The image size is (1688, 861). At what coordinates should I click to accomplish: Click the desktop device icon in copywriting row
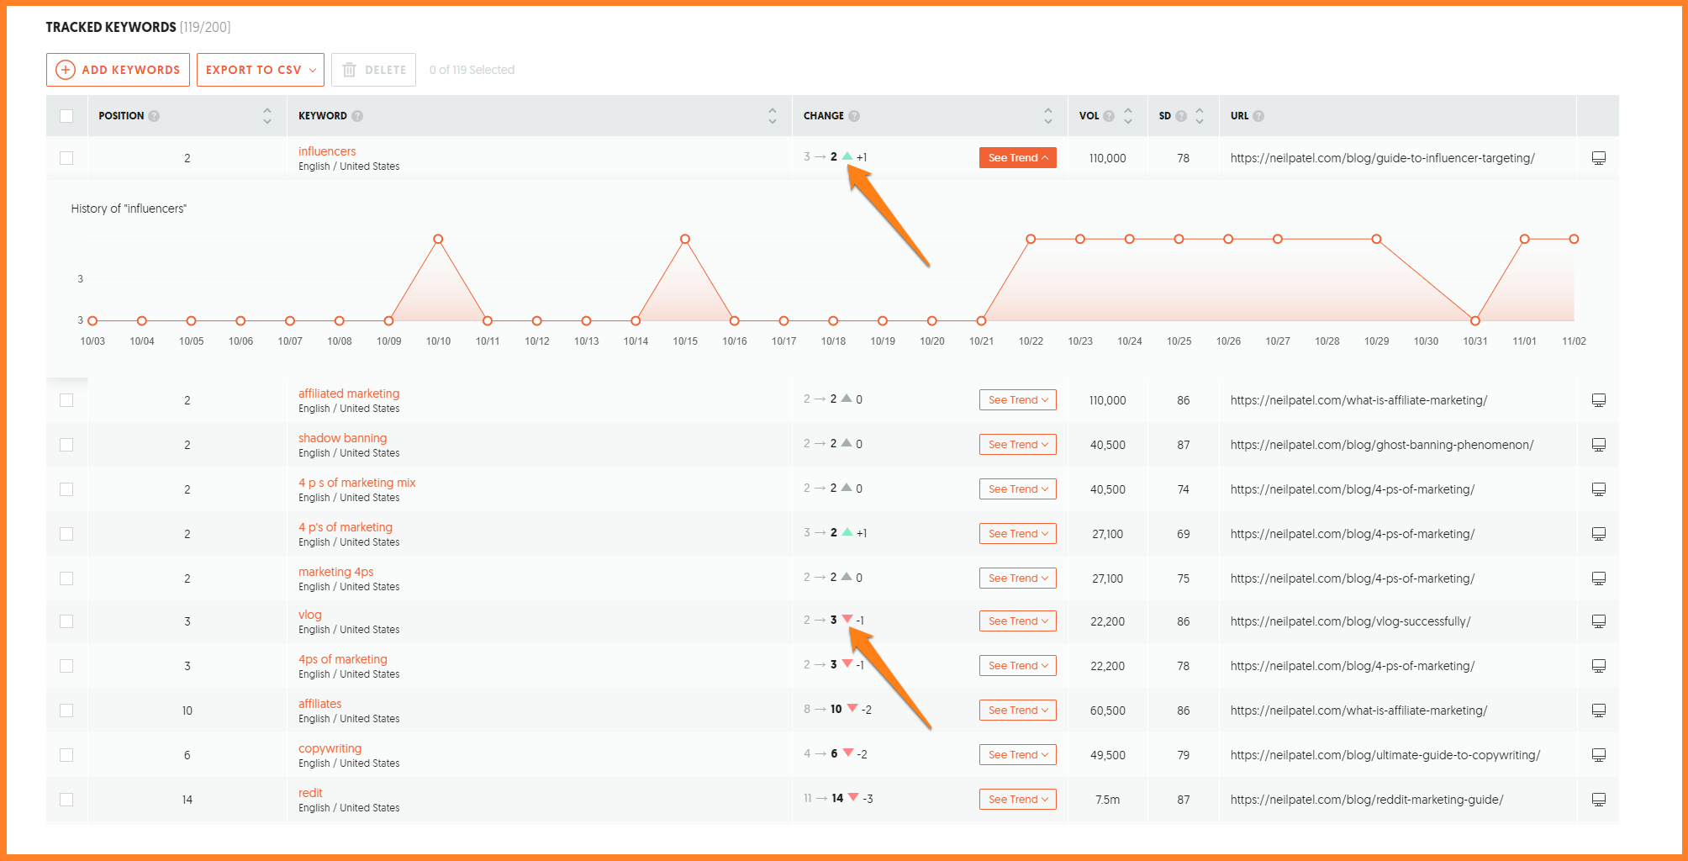[1599, 755]
